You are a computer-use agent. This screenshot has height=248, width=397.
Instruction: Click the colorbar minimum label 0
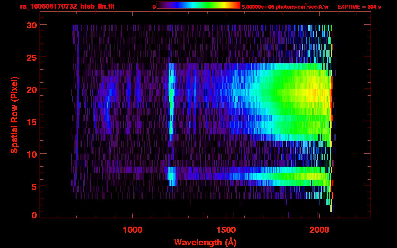click(154, 7)
